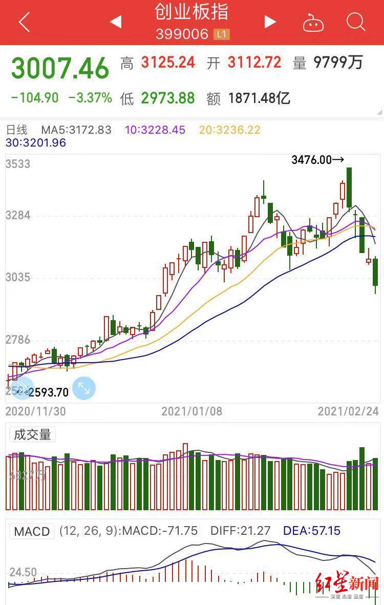384x605 pixels.
Task: Tap the 24.50 MACD axis label
Action: pyautogui.click(x=23, y=572)
